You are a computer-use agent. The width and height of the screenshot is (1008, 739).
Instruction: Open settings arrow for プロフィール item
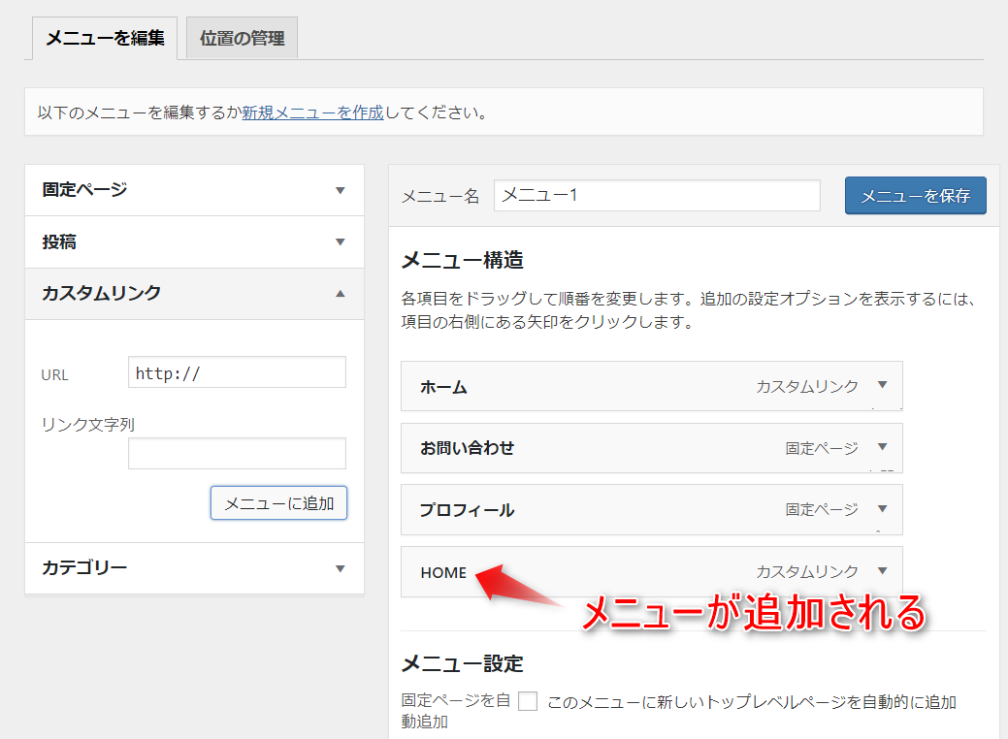(882, 509)
